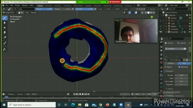Toggle Light visibility eye in outliner

click(x=190, y=23)
